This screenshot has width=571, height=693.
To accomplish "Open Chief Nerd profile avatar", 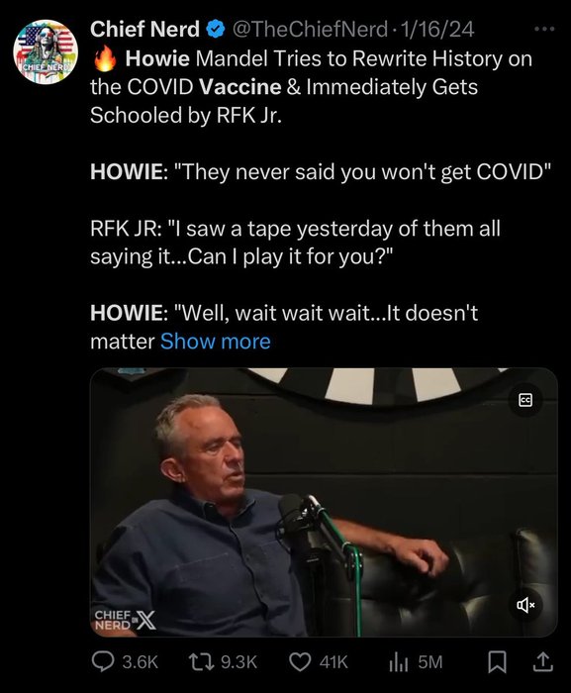I will pos(46,51).
